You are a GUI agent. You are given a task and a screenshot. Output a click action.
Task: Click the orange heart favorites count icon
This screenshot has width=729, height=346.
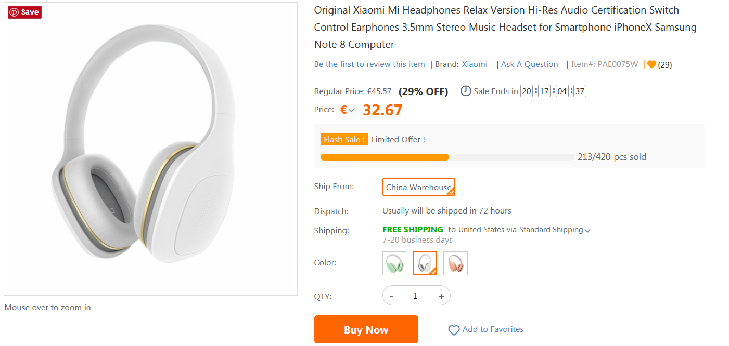point(651,64)
